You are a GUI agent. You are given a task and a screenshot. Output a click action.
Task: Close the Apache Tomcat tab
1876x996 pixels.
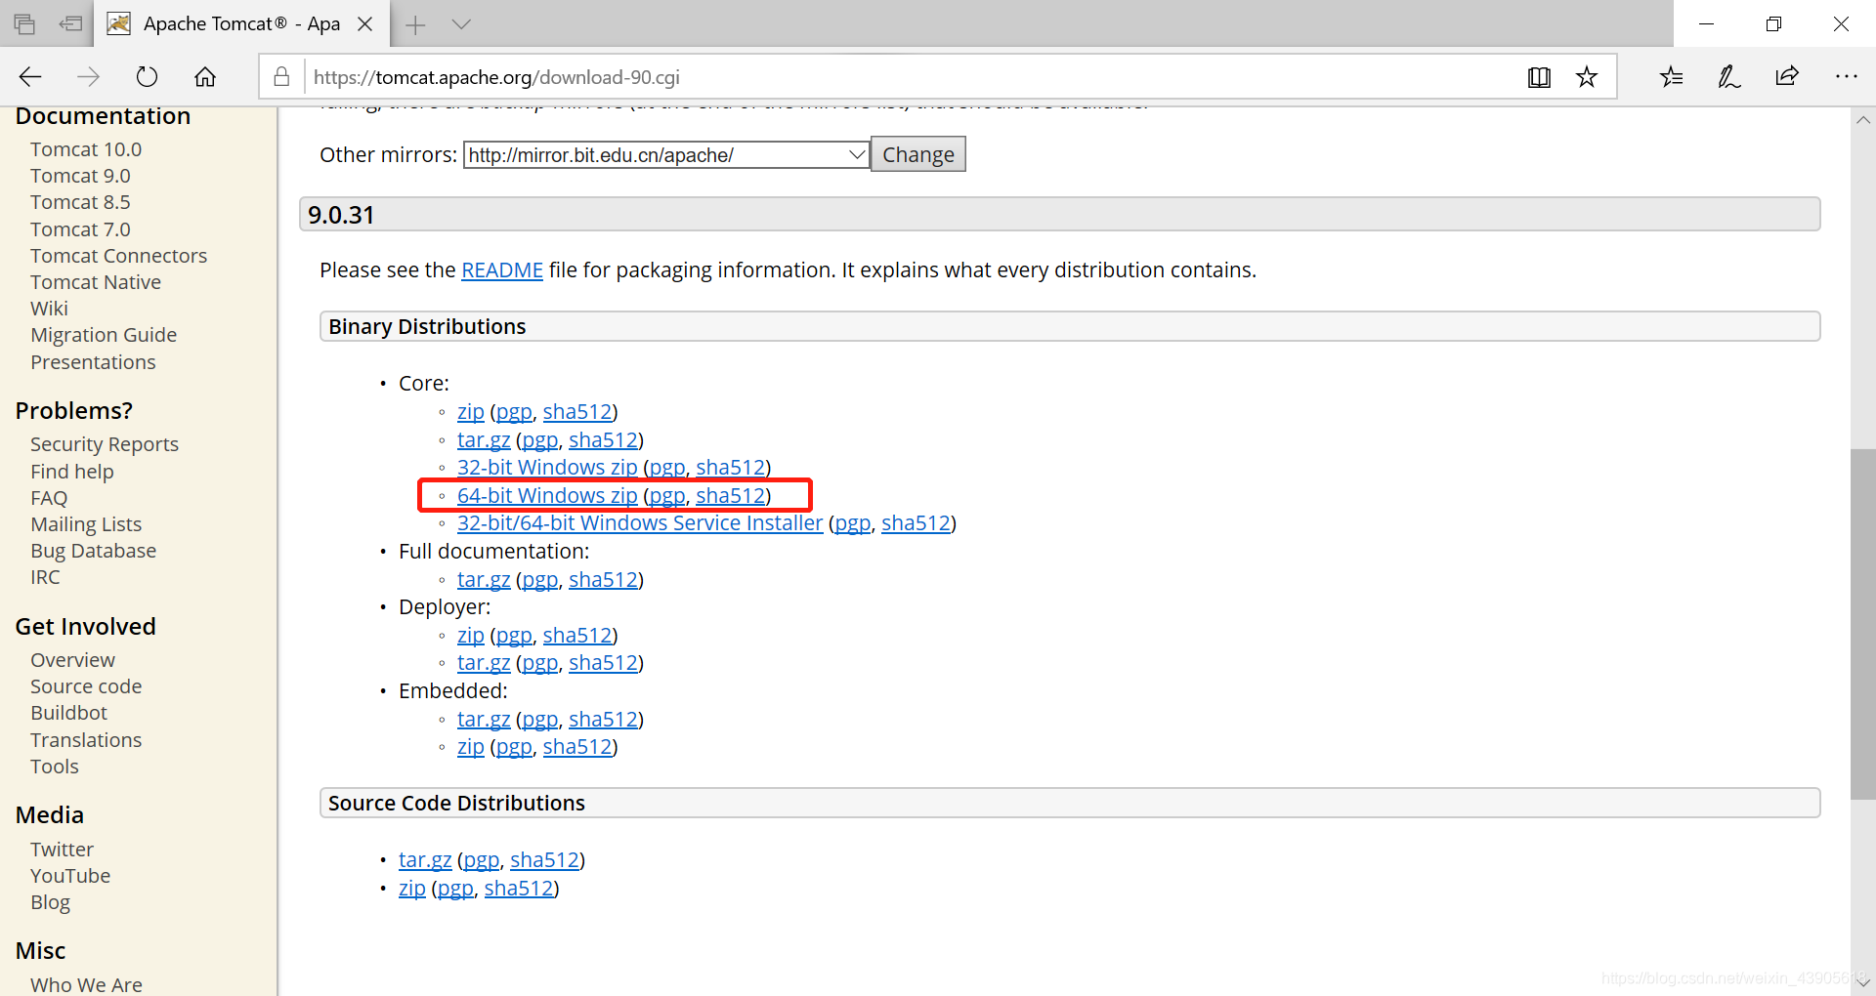click(x=365, y=24)
